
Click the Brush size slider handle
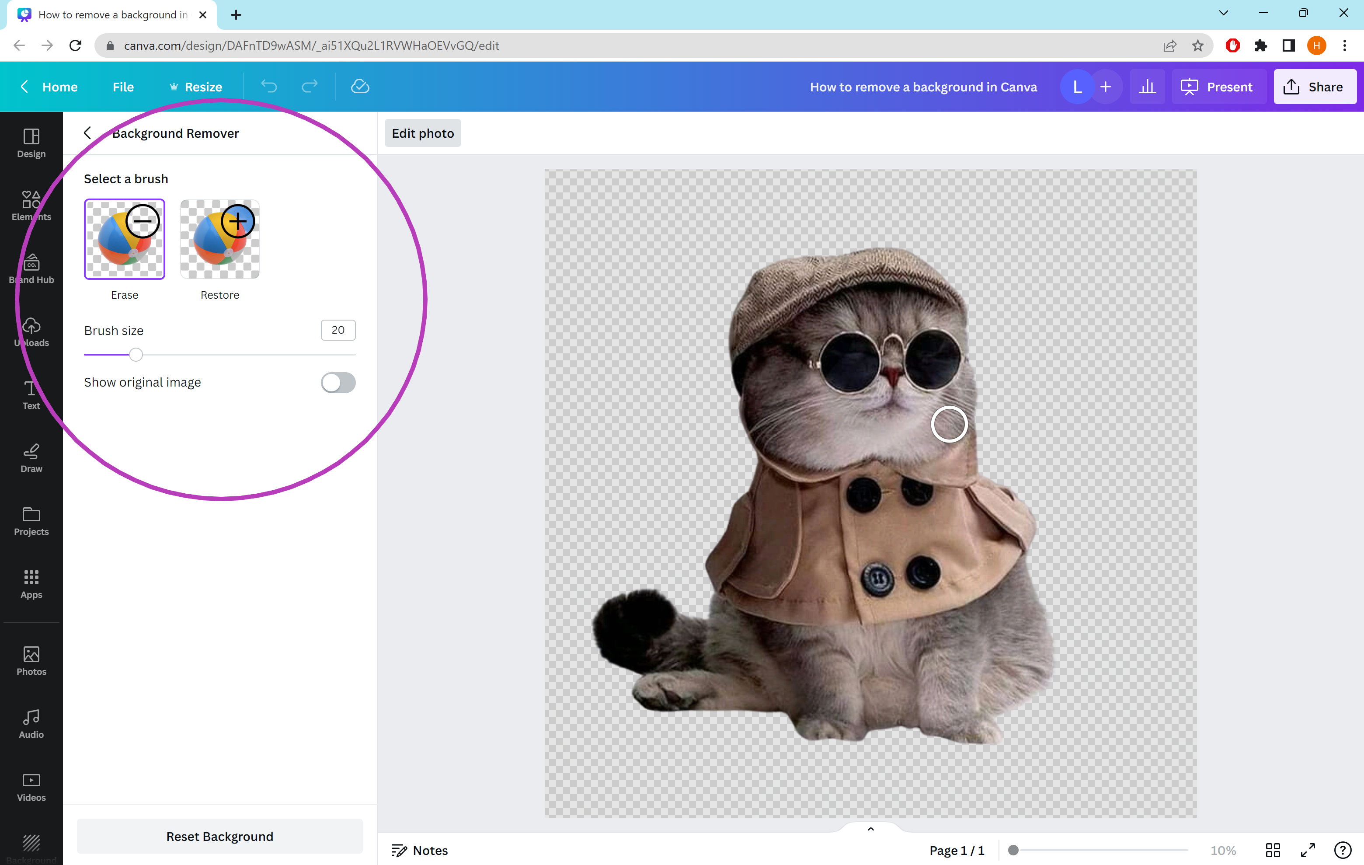[x=136, y=355]
